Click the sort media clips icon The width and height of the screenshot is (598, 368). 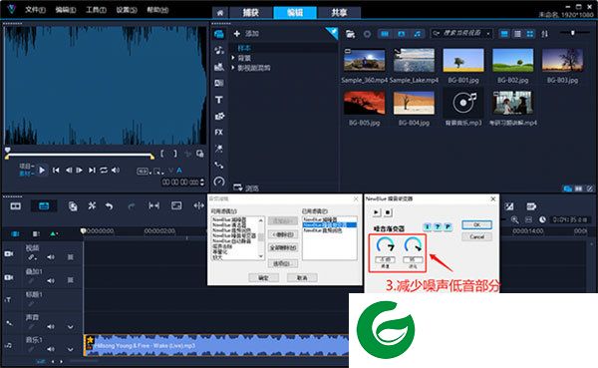point(544,34)
